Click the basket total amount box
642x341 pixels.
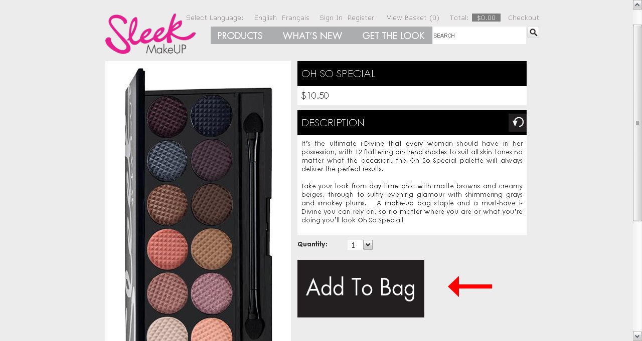(x=486, y=18)
